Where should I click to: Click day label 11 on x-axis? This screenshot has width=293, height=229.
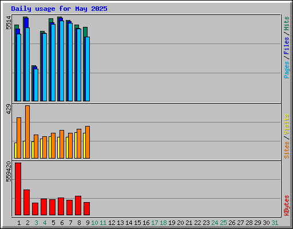[x=103, y=223]
